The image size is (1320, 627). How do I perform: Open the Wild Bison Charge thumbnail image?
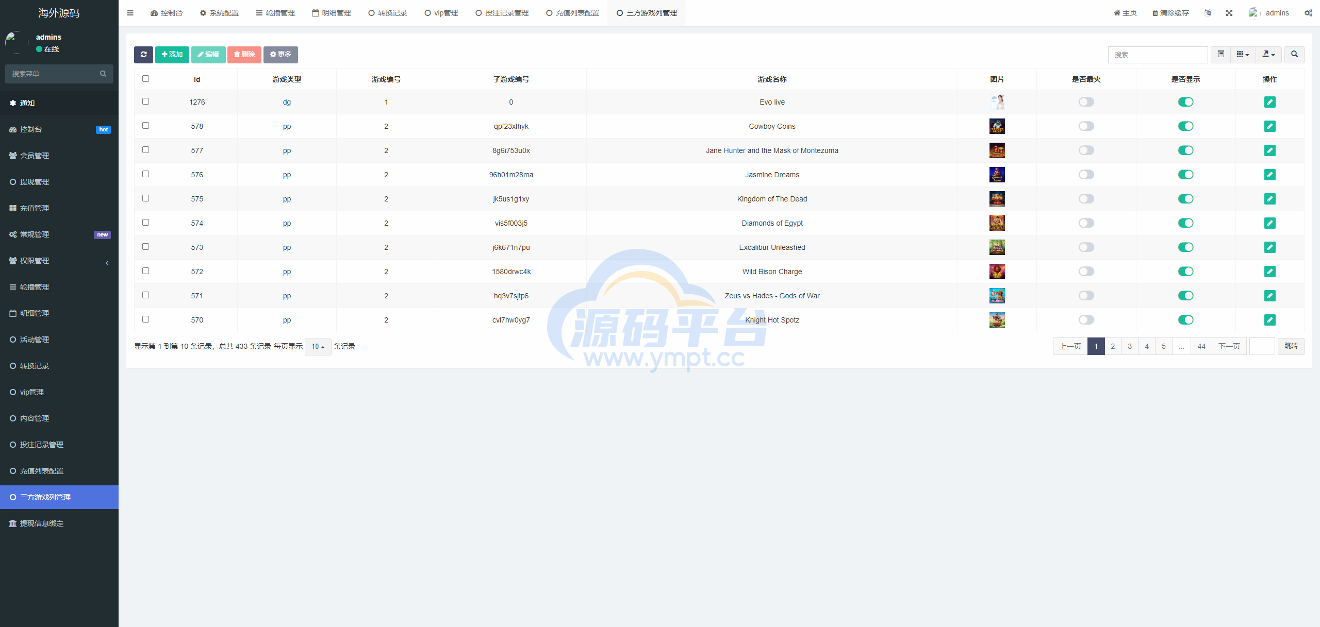(x=997, y=272)
